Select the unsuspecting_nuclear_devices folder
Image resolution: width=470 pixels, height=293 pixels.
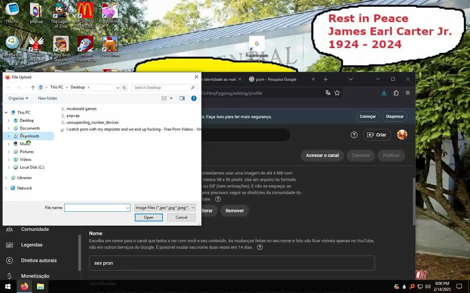click(92, 122)
